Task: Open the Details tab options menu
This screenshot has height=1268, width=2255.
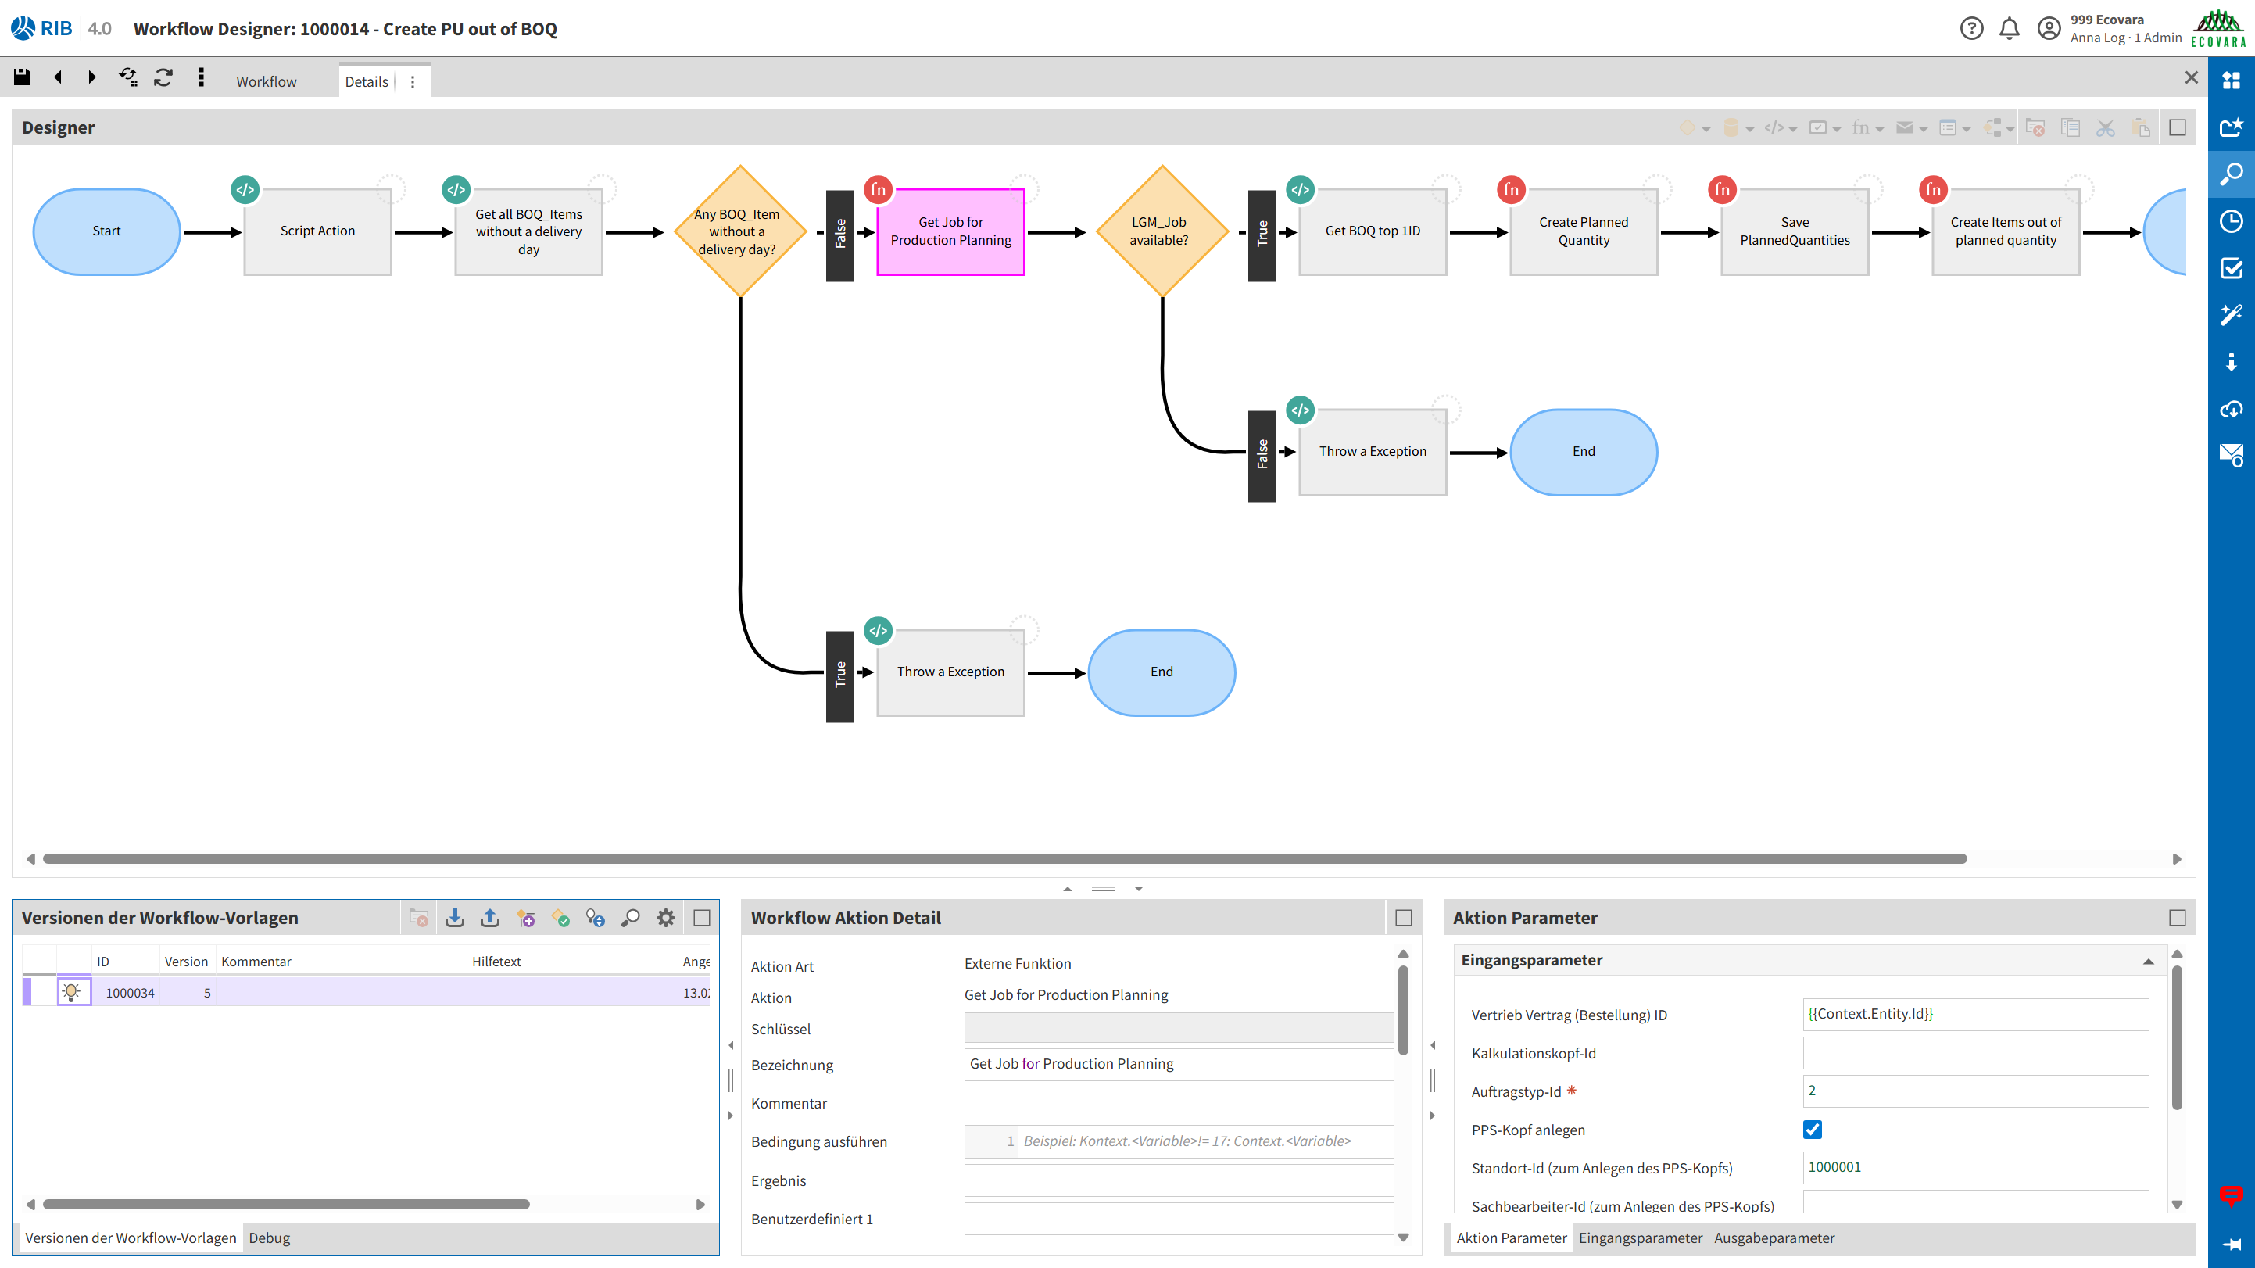Action: [x=413, y=82]
